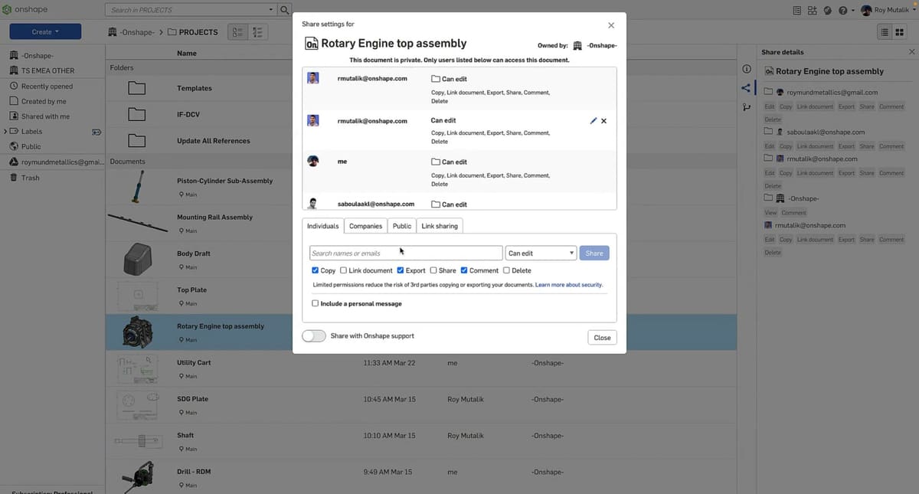Edit permissions pencil icon for second rmutalik entry

[594, 121]
